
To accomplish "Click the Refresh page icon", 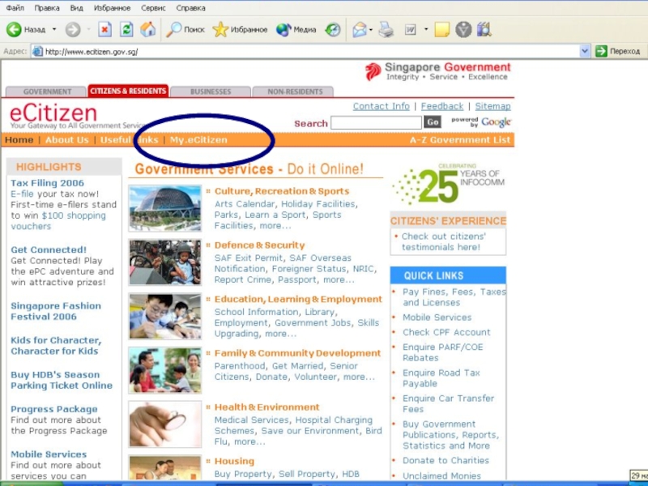I will 126,29.
